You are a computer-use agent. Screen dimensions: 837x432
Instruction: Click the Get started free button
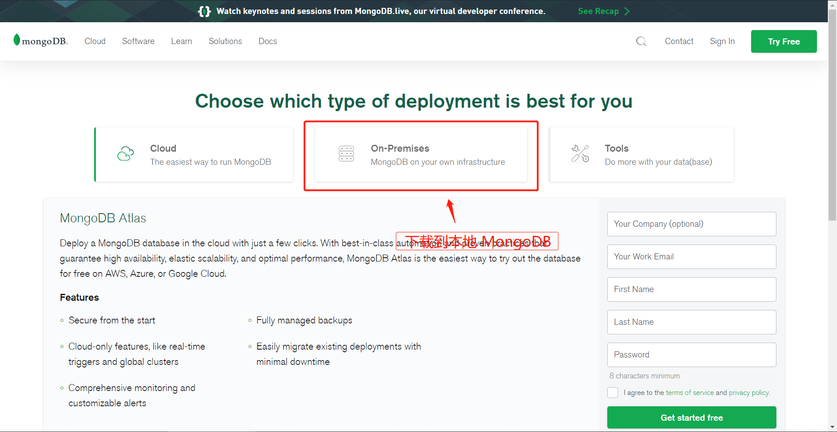click(x=691, y=418)
